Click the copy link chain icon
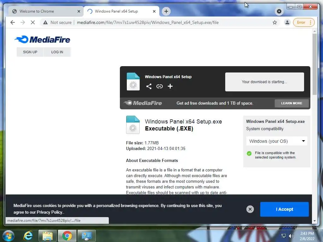The image size is (323, 242). tap(159, 86)
